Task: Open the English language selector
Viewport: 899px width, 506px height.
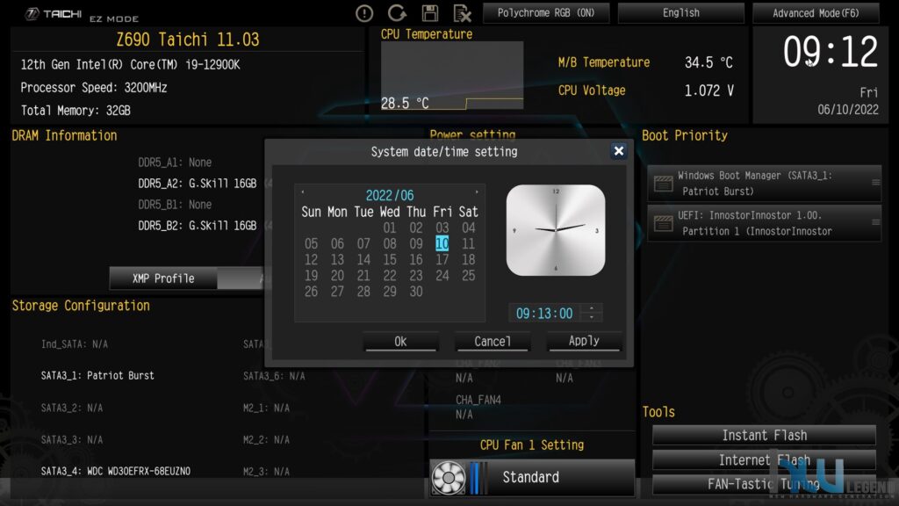Action: click(x=681, y=12)
